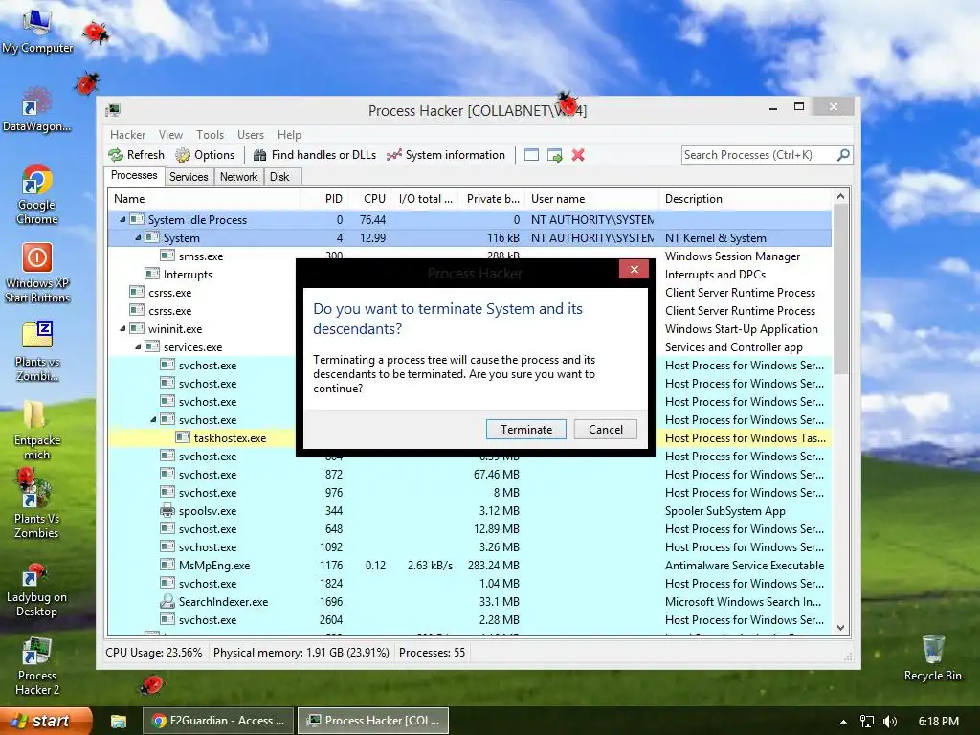This screenshot has width=980, height=735.
Task: Select Windows XP Start Buttons icon
Action: (37, 273)
